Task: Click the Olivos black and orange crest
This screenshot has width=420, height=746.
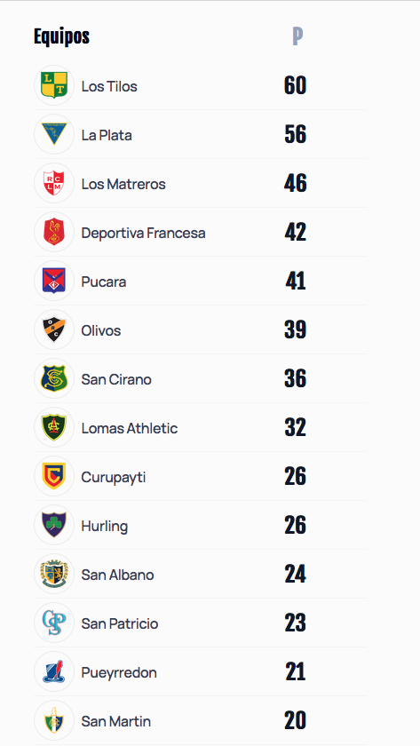Action: pos(54,329)
